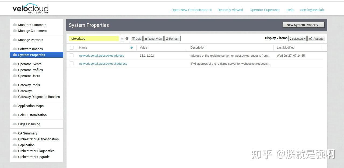344x168 pixels.
Task: Toggle the Name column sort arrow
Action: coord(132,48)
